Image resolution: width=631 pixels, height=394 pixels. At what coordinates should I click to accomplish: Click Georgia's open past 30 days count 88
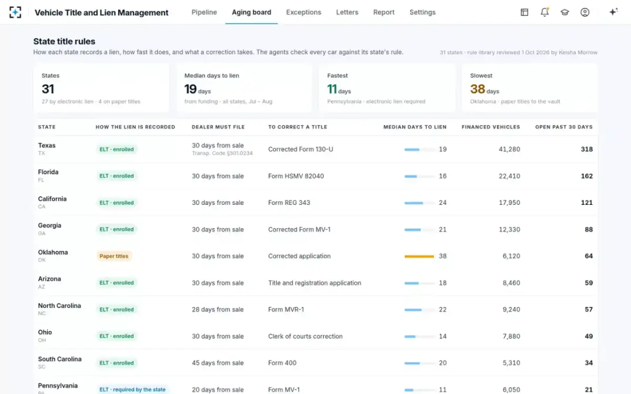tap(588, 230)
